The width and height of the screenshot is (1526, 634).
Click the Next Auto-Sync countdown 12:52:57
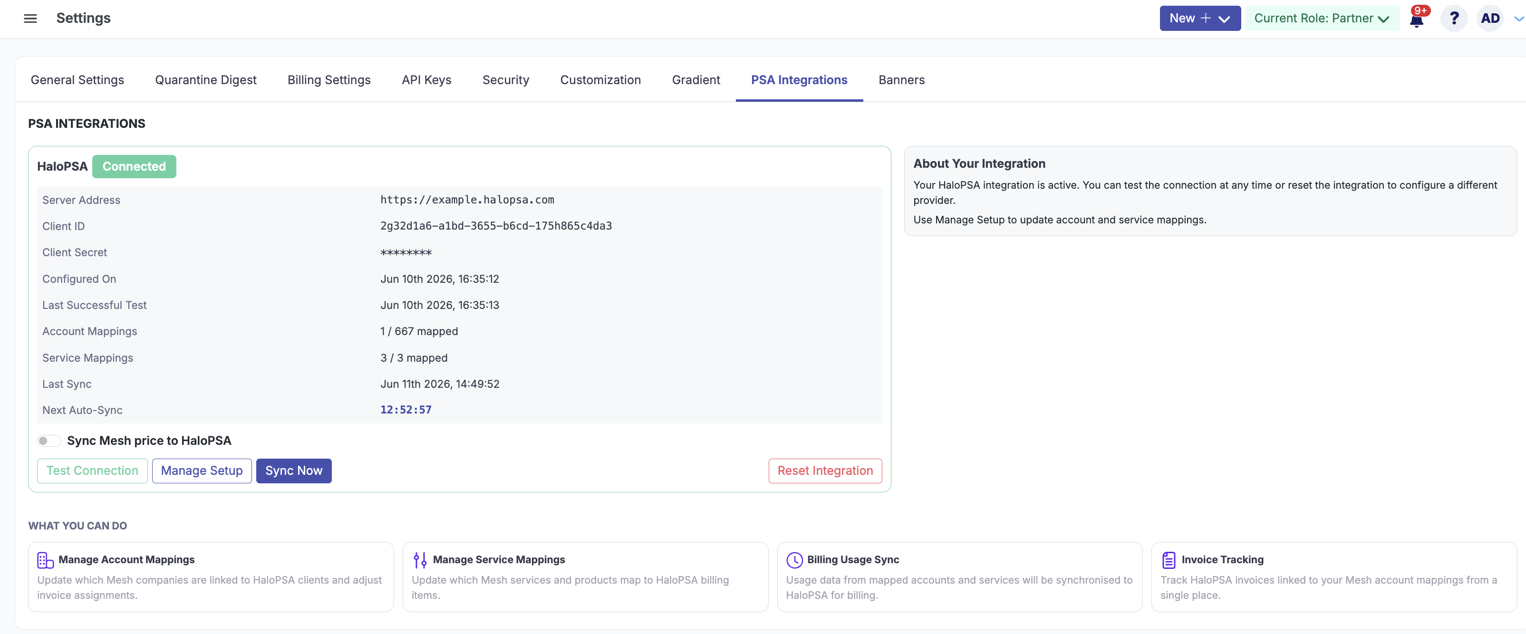(x=406, y=410)
